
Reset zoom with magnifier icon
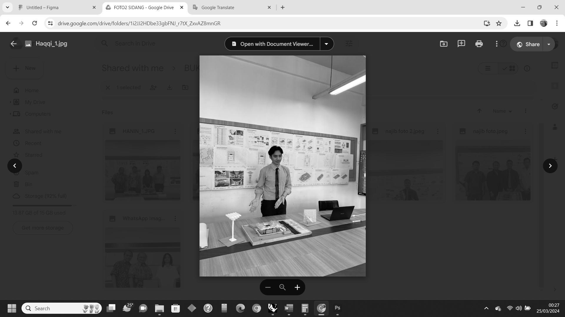tap(282, 287)
